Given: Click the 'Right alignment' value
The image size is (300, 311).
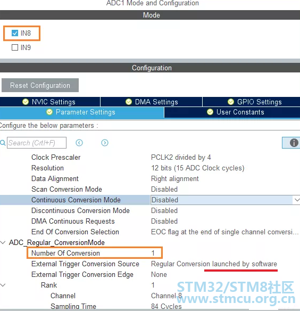Looking at the screenshot, I should 175,179.
